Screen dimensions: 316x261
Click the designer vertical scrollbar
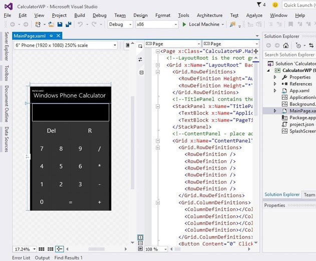[132, 143]
